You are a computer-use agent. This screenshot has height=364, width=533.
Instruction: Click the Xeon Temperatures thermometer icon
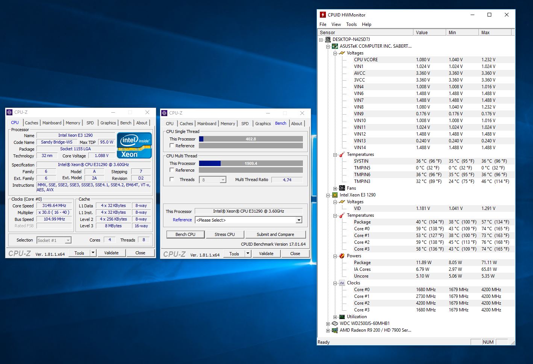(342, 215)
